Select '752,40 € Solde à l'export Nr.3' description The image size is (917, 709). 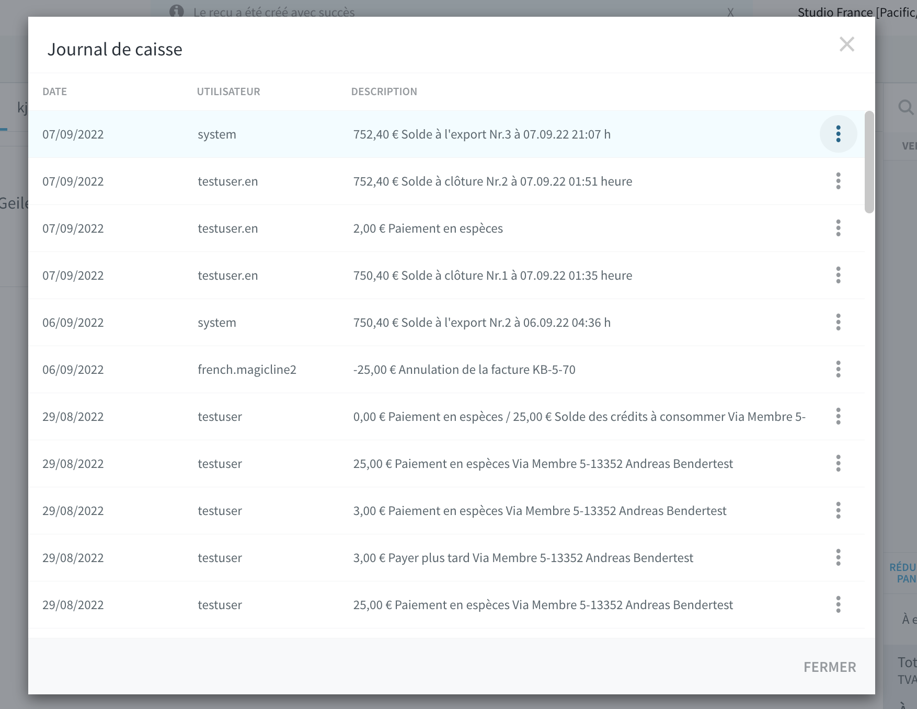point(482,134)
